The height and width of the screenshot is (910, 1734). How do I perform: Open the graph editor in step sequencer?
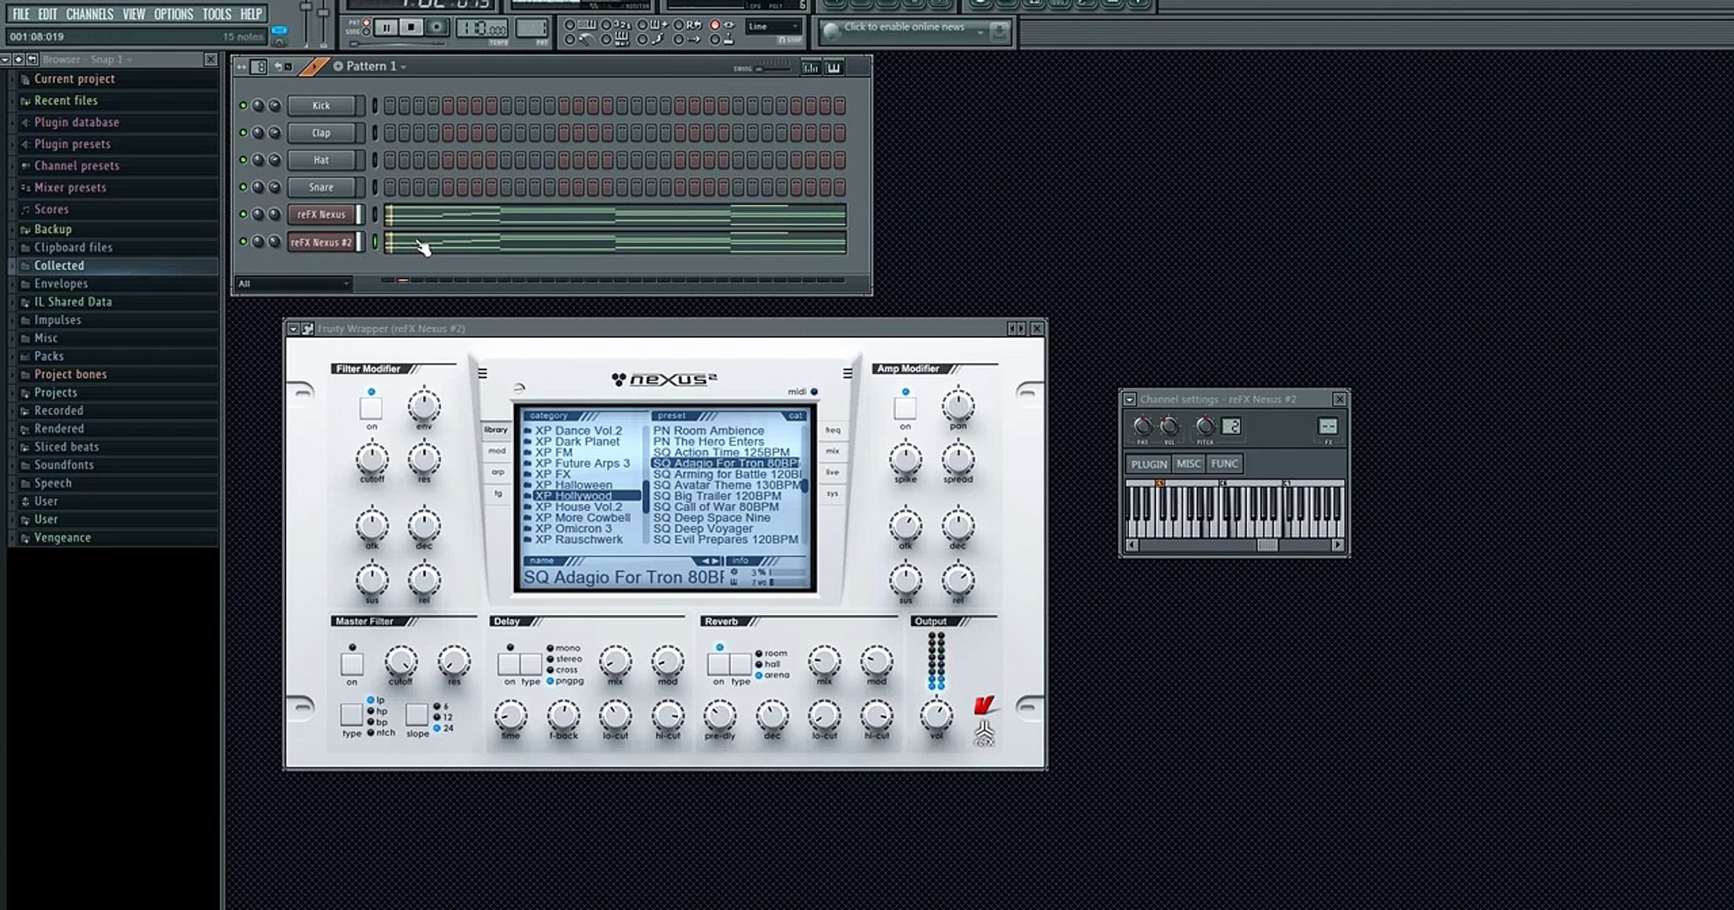810,67
